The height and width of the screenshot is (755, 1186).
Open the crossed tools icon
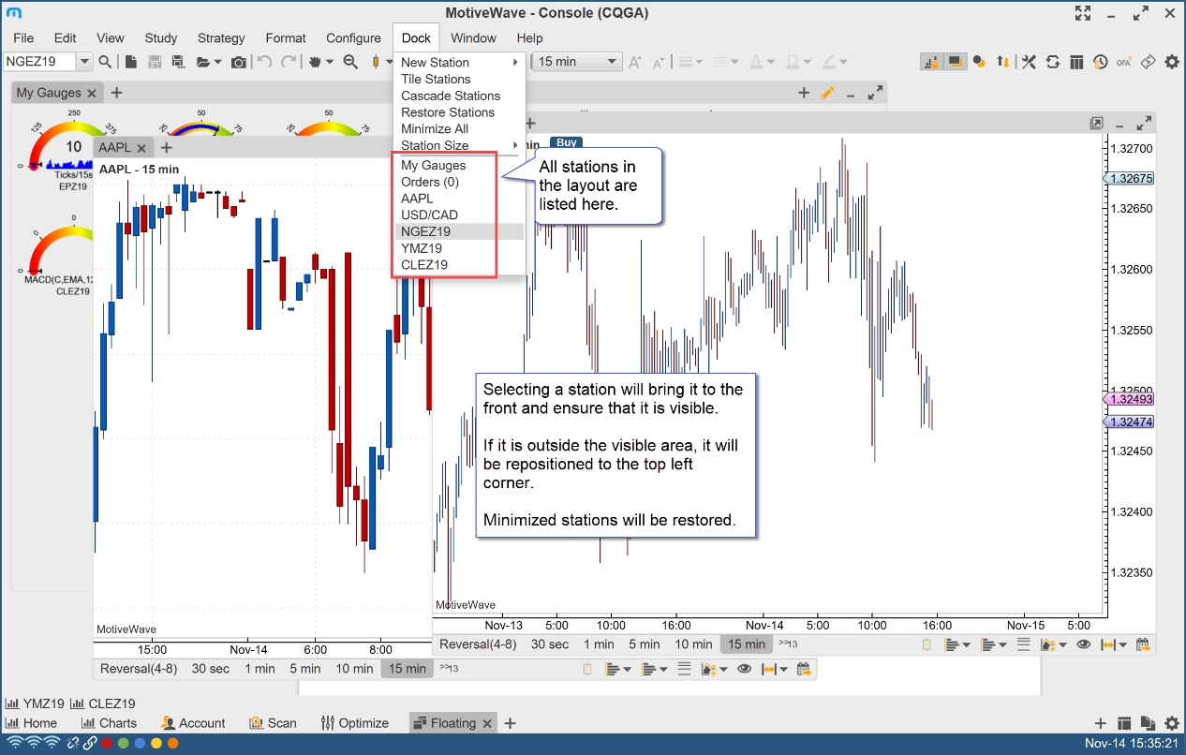tap(1029, 62)
